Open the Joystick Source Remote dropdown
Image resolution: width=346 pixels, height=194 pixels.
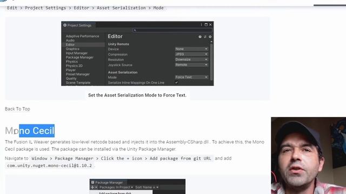click(x=191, y=65)
